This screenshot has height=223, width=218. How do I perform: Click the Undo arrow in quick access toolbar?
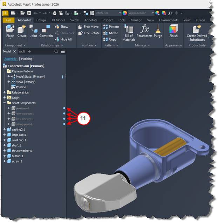[x=36, y=13]
